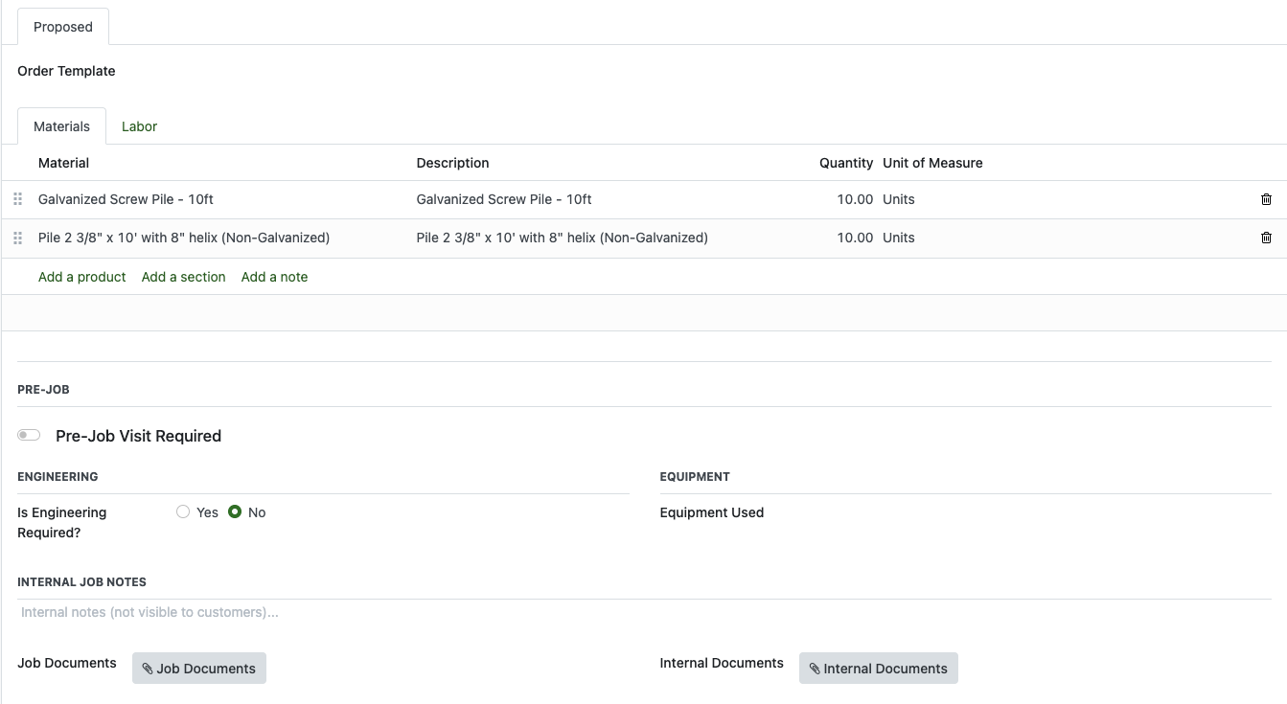Select No for Is Engineering Required

coord(235,512)
